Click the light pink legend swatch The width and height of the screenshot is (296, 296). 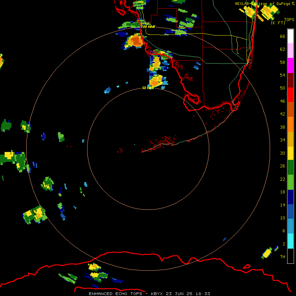[290, 50]
